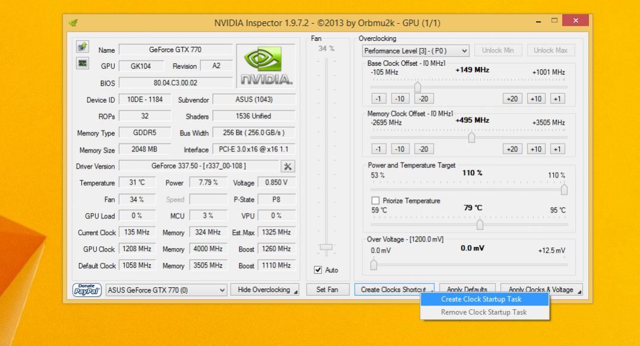Click the vertical fan speed slider handle

326,247
